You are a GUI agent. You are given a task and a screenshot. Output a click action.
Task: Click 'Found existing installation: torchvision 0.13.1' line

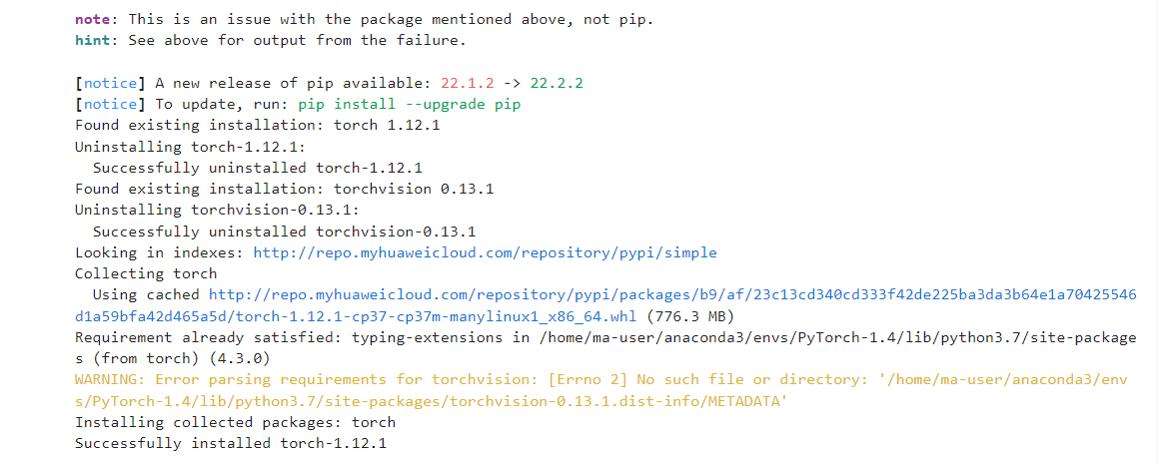(x=284, y=189)
